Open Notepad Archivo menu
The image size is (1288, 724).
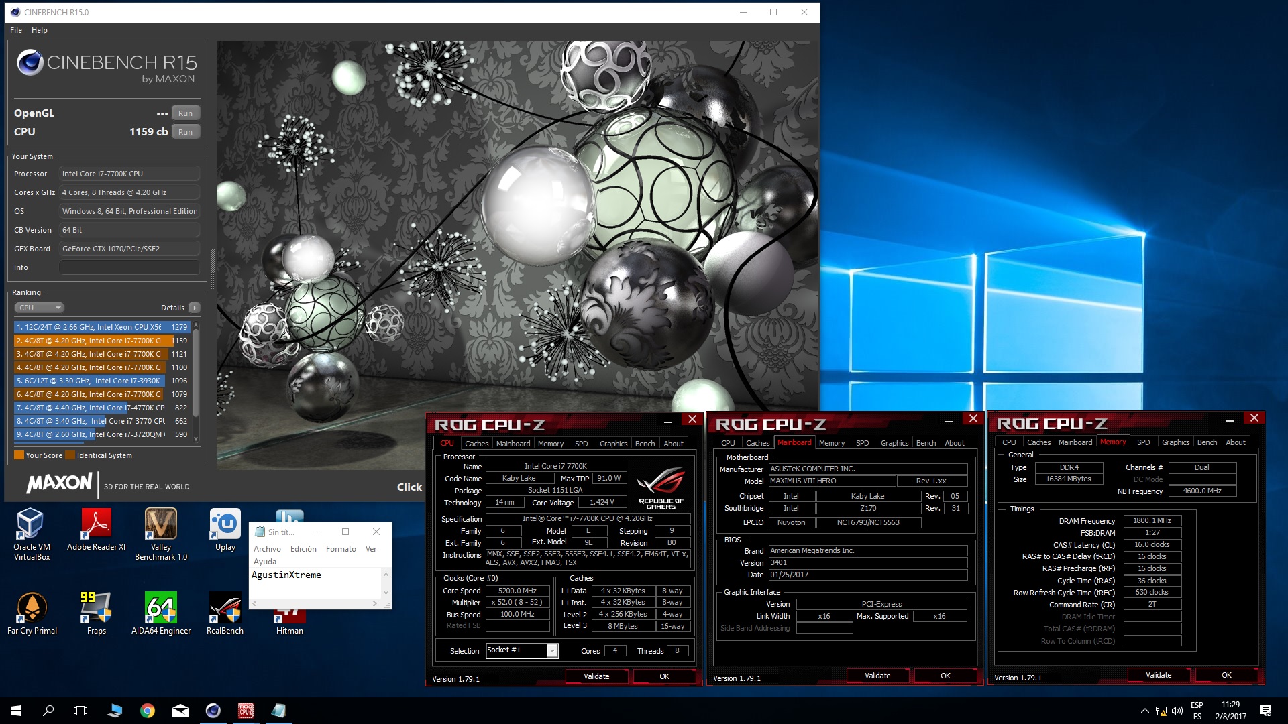coord(267,548)
